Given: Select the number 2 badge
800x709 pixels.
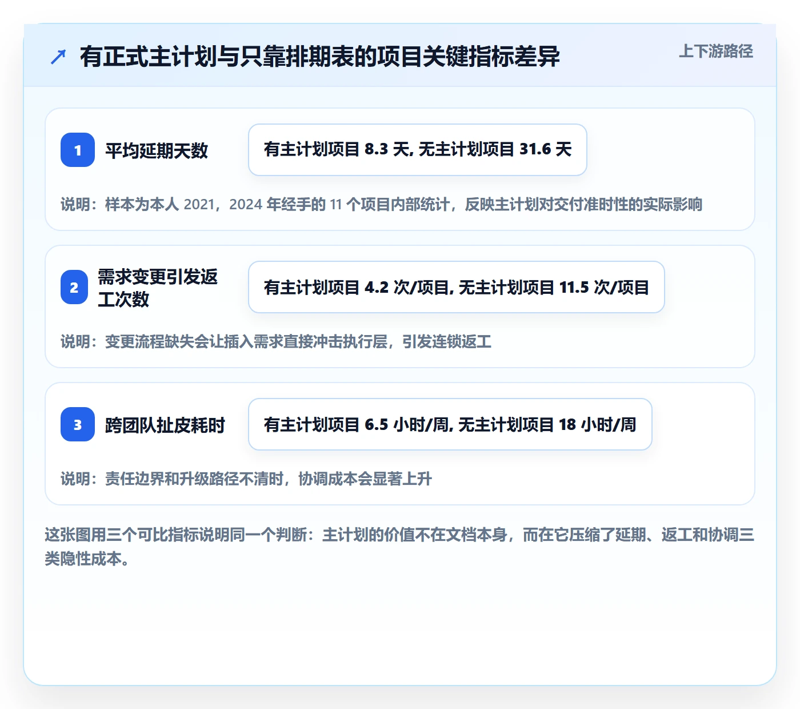Looking at the screenshot, I should pyautogui.click(x=74, y=287).
